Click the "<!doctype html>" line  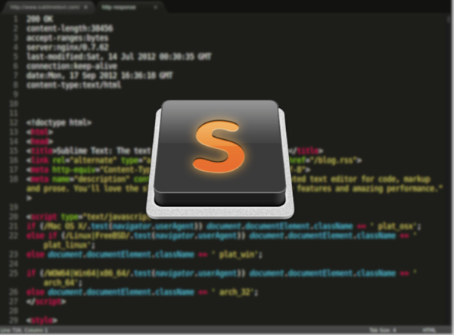(x=59, y=123)
